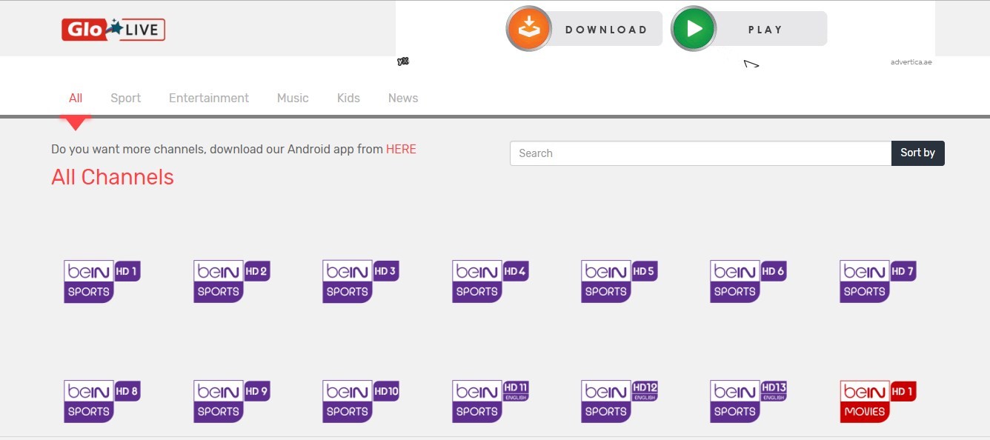
Task: Open the beIN Sports HD 11 English channel
Action: coord(490,401)
